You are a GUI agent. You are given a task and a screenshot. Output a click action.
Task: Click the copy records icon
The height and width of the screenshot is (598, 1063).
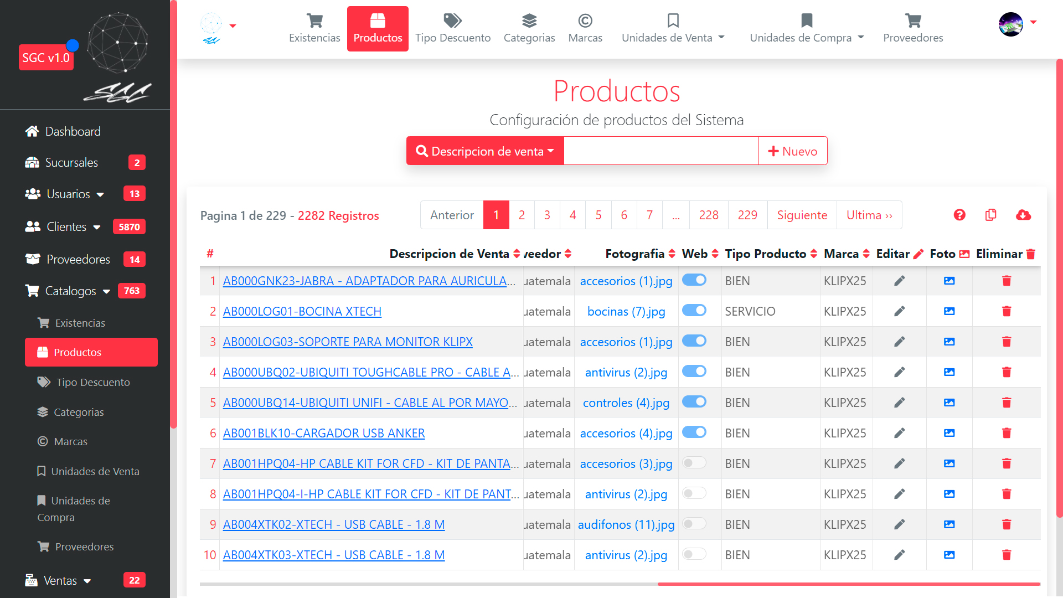pyautogui.click(x=991, y=215)
